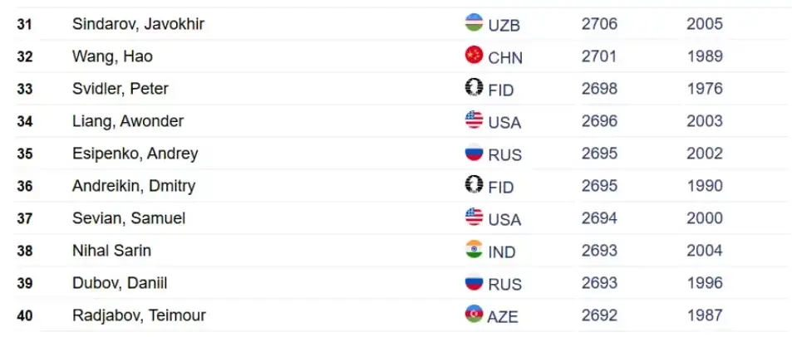Image resolution: width=792 pixels, height=337 pixels.
Task: Click birth year 1976 in Svidler's row
Action: (705, 89)
